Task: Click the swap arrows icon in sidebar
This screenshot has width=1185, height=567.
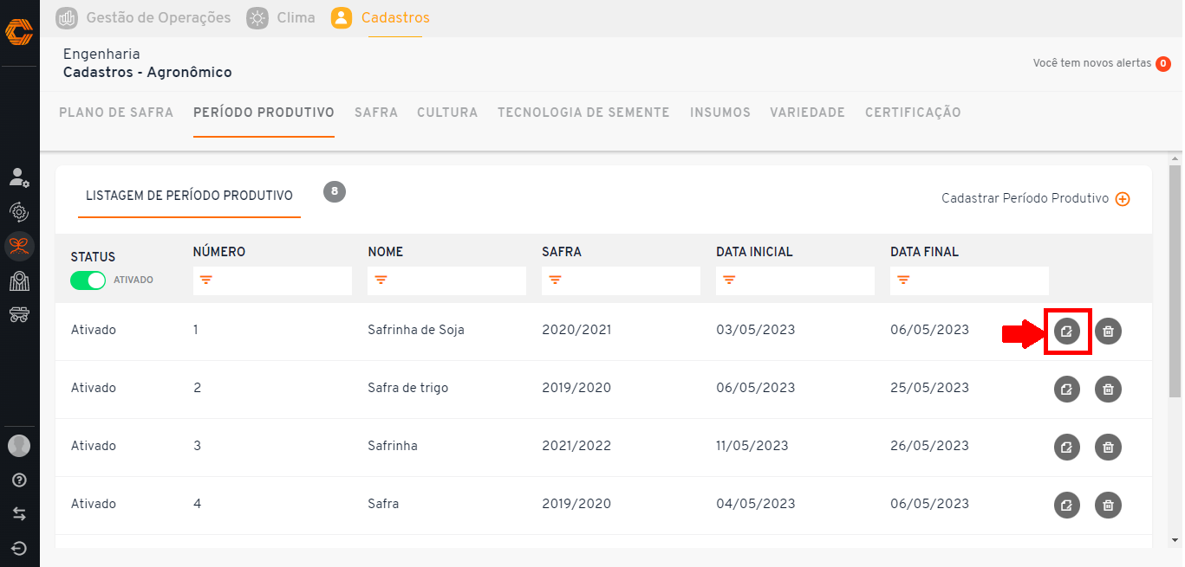Action: (x=19, y=514)
